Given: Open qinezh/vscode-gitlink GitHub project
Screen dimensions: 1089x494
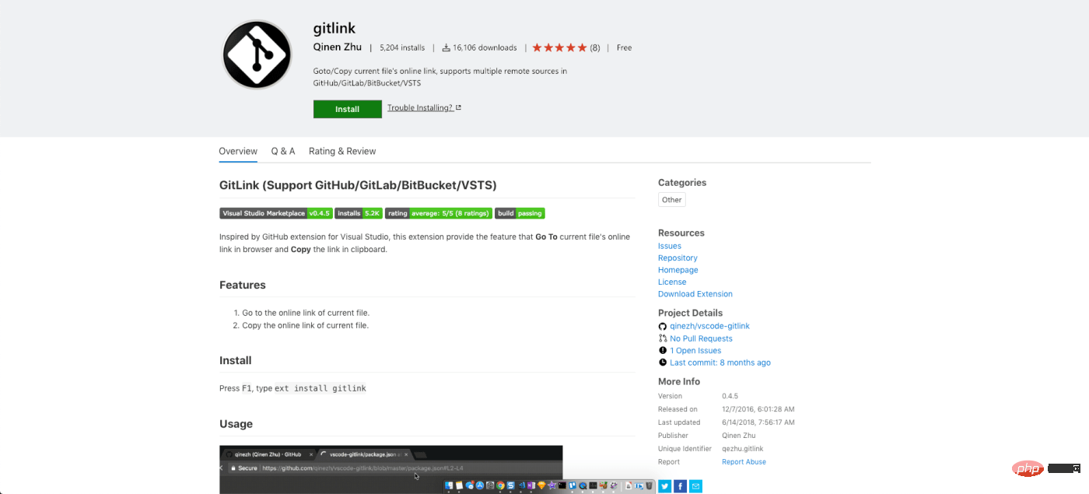Looking at the screenshot, I should pyautogui.click(x=709, y=326).
